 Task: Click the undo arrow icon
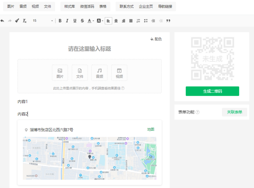(x=2, y=21)
